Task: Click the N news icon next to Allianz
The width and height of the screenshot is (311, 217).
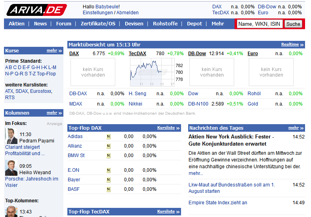Action: point(108,146)
